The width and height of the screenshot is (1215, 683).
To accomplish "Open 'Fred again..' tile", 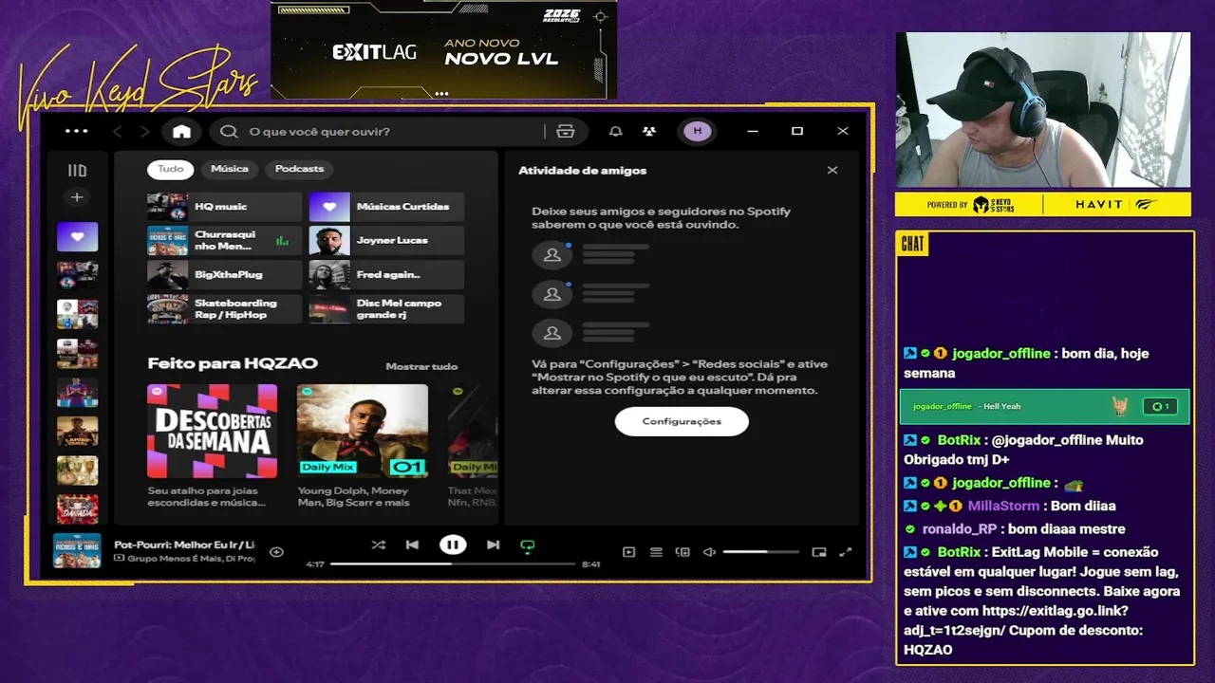I will click(x=386, y=275).
